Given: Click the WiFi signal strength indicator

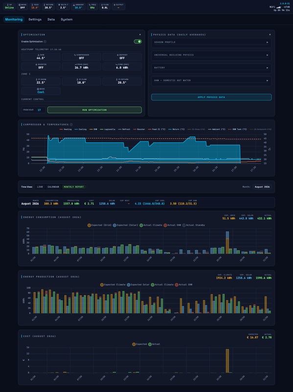Looking at the screenshot, I should point(279,7).
